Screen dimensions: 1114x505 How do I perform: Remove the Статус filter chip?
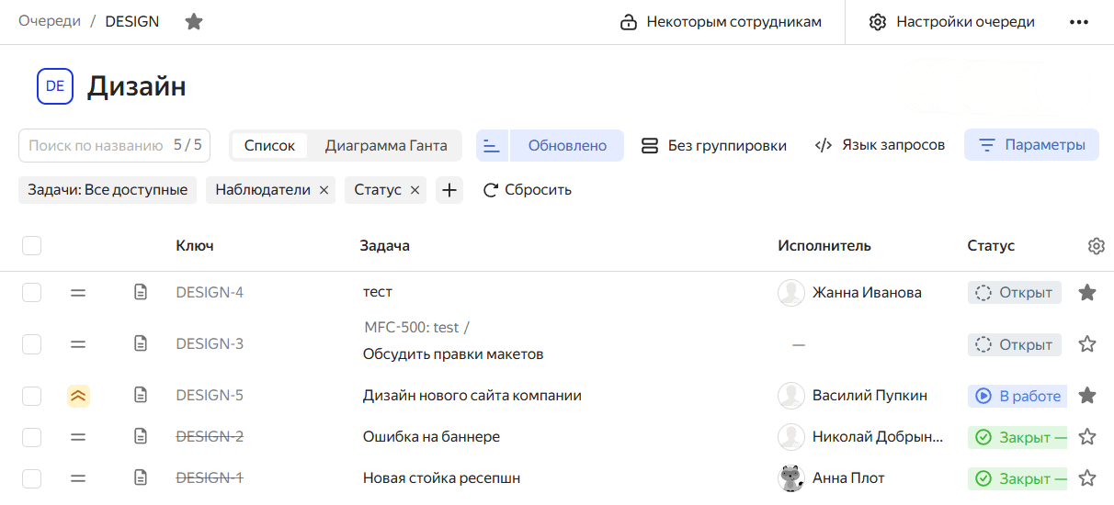click(415, 190)
